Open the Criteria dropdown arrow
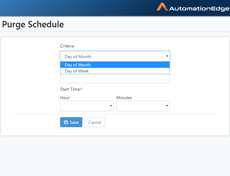The image size is (230, 176). pyautogui.click(x=167, y=56)
